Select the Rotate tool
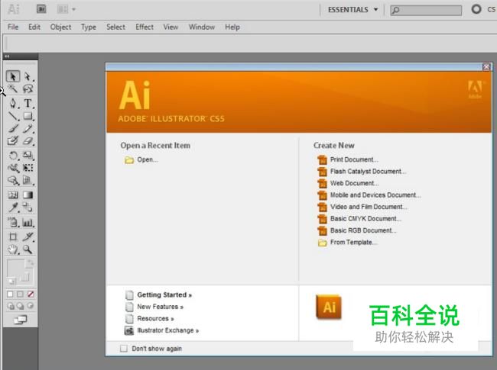 (x=13, y=156)
